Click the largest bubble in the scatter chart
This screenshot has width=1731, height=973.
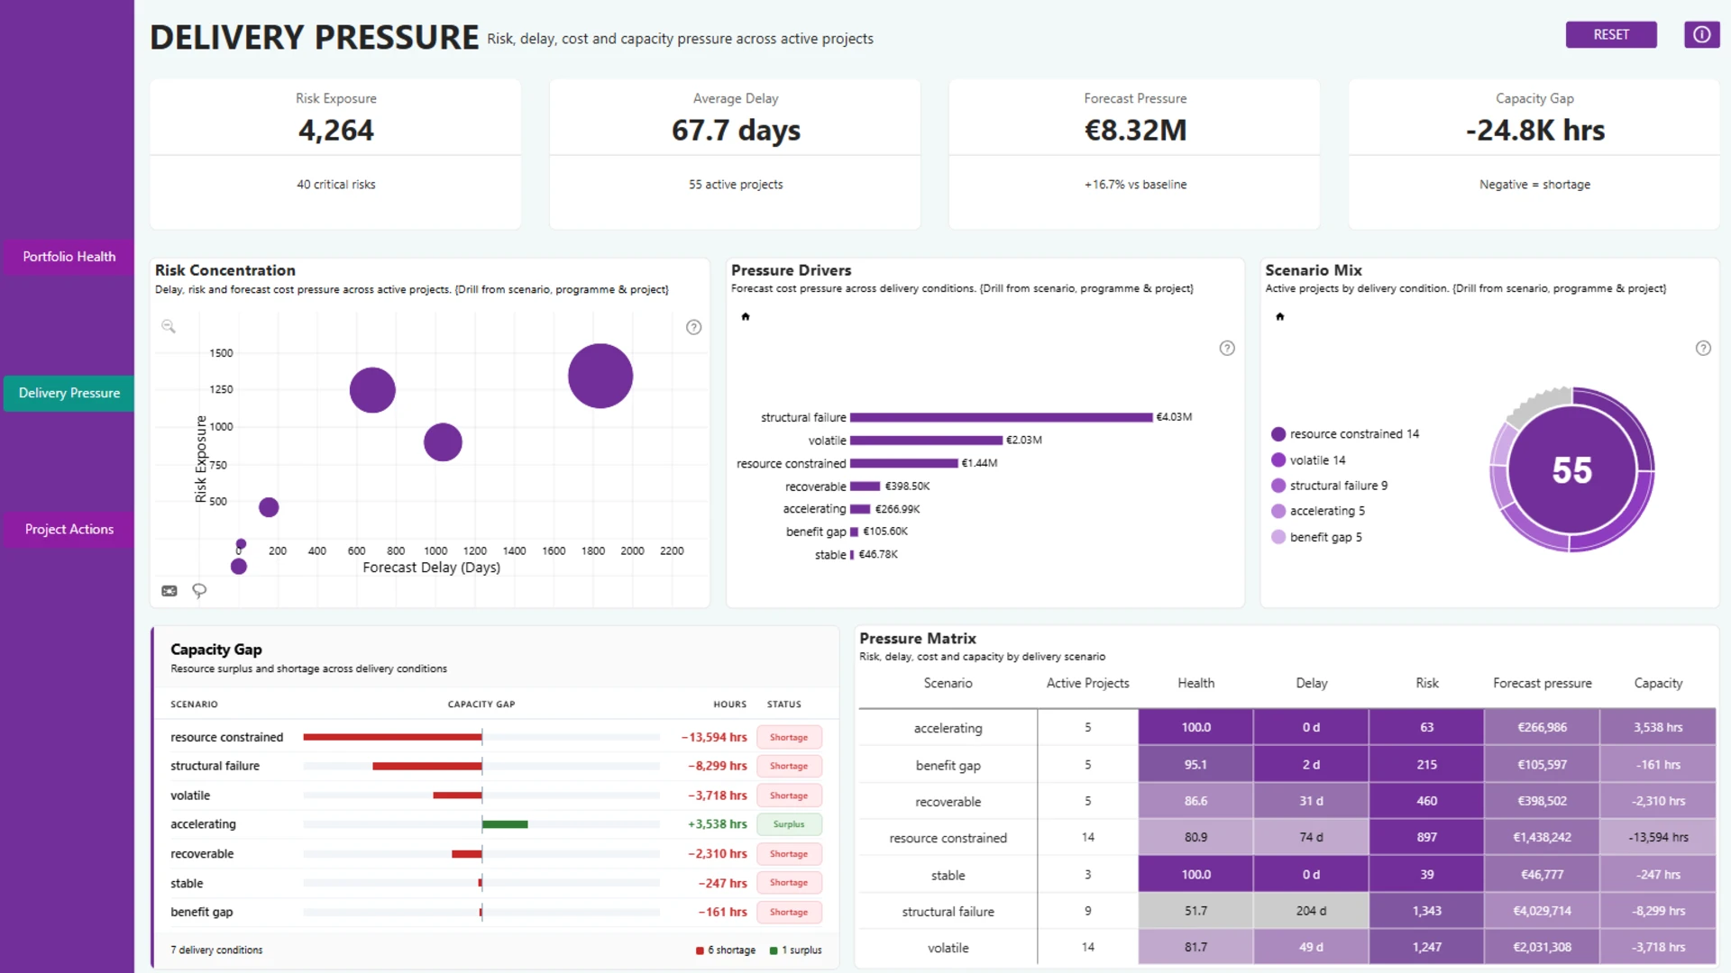[x=600, y=376]
